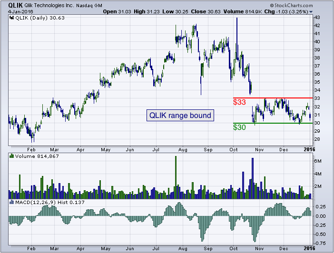Click the red $33 resistance label
334x253 pixels.
coord(239,102)
